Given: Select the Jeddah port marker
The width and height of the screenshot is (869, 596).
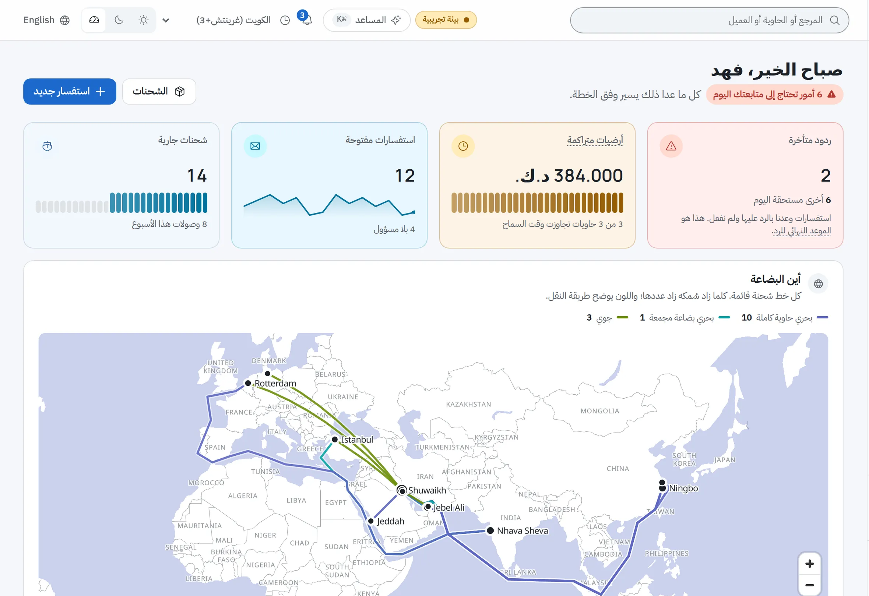Looking at the screenshot, I should click(371, 521).
